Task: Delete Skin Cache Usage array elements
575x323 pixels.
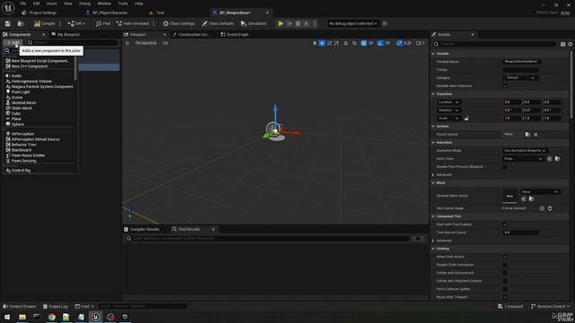Action: pyautogui.click(x=550, y=208)
